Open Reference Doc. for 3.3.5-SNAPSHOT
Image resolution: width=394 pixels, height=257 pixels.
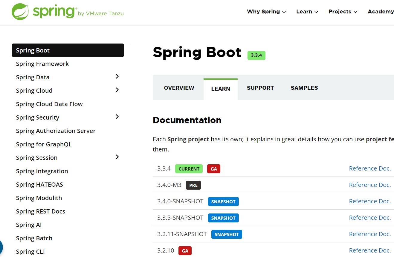coord(370,218)
